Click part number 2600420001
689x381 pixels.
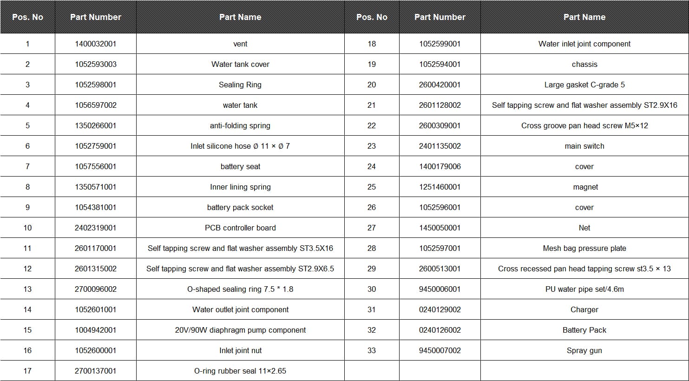coord(440,85)
